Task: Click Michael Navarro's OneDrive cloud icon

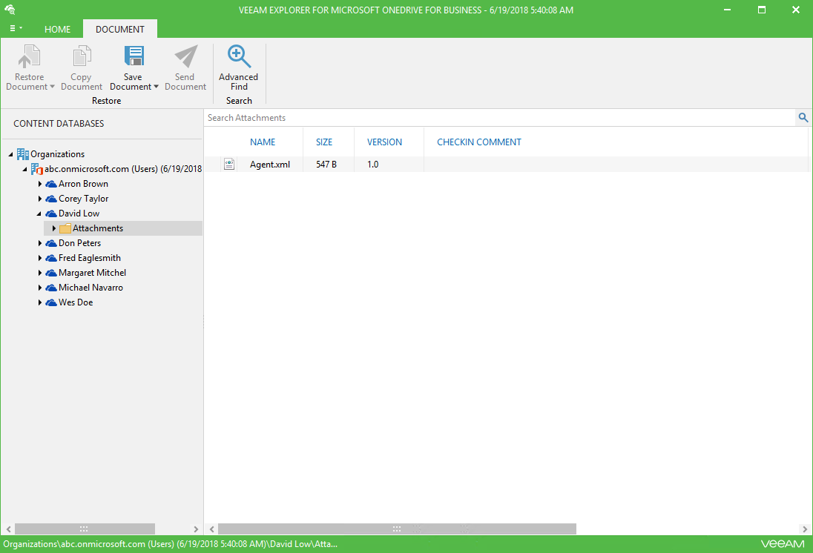Action: [50, 288]
